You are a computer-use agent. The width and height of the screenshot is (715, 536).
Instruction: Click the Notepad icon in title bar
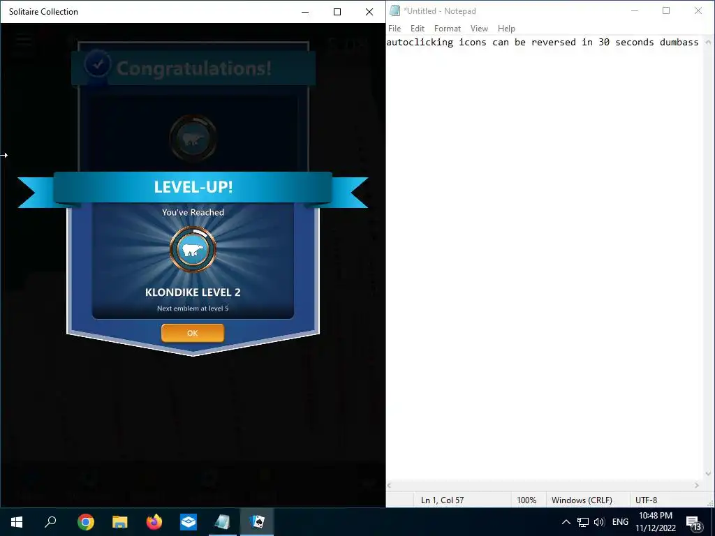[x=395, y=11]
